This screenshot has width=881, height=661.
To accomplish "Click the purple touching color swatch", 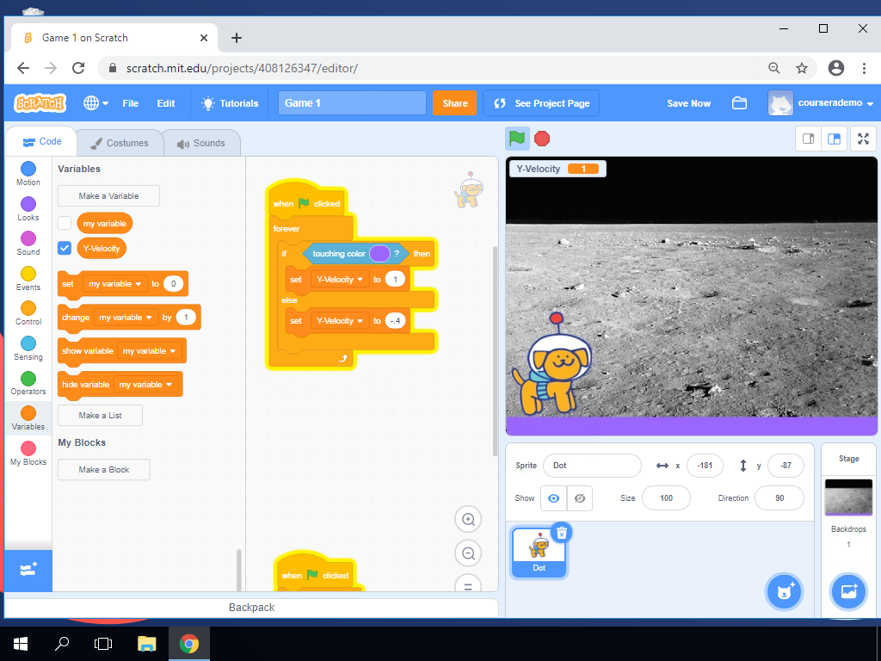I will [379, 254].
